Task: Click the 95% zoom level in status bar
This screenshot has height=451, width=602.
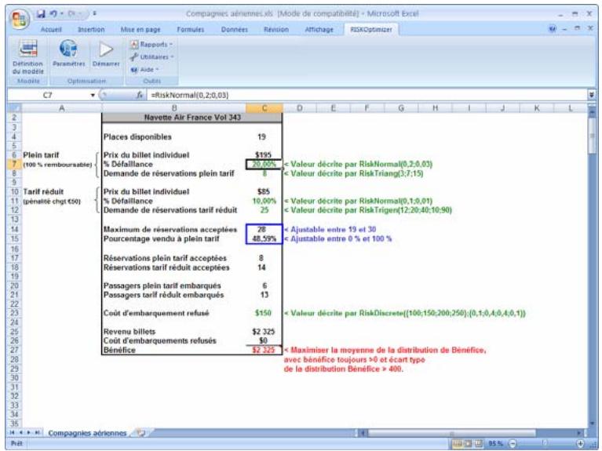Action: [495, 444]
